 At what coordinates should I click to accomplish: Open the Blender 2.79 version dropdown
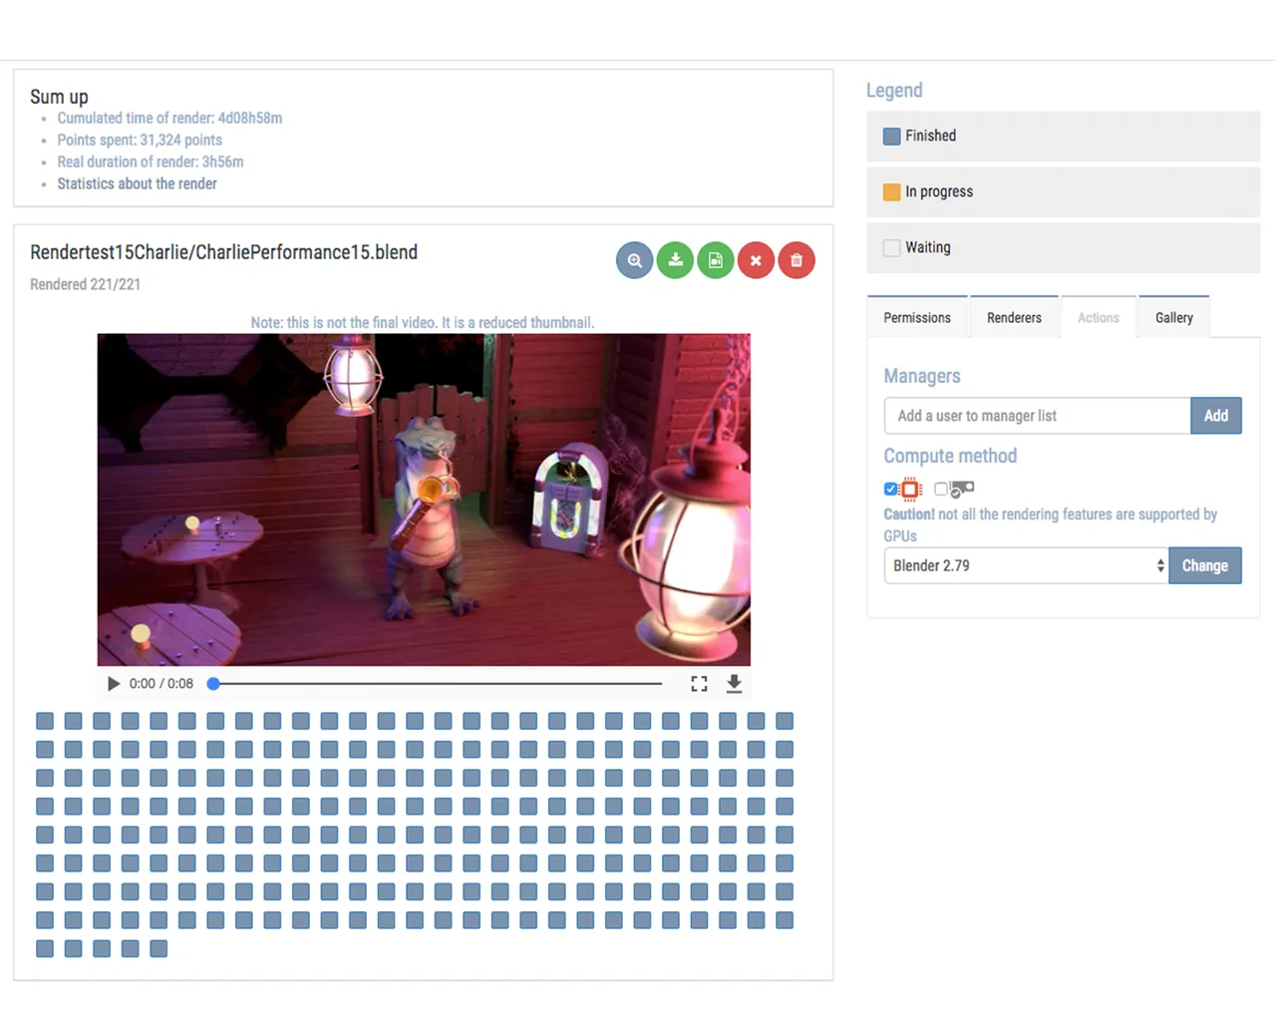(x=1026, y=565)
